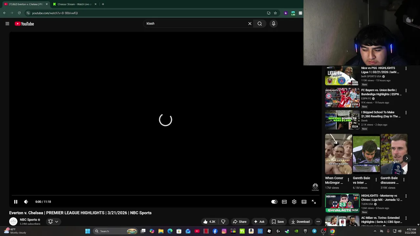Open options for FC Bayern video
This screenshot has height=236, width=420.
(406, 90)
